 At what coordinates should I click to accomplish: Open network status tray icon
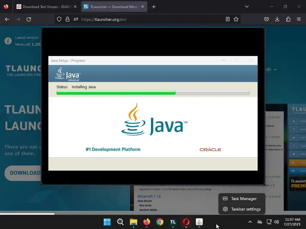269,222
